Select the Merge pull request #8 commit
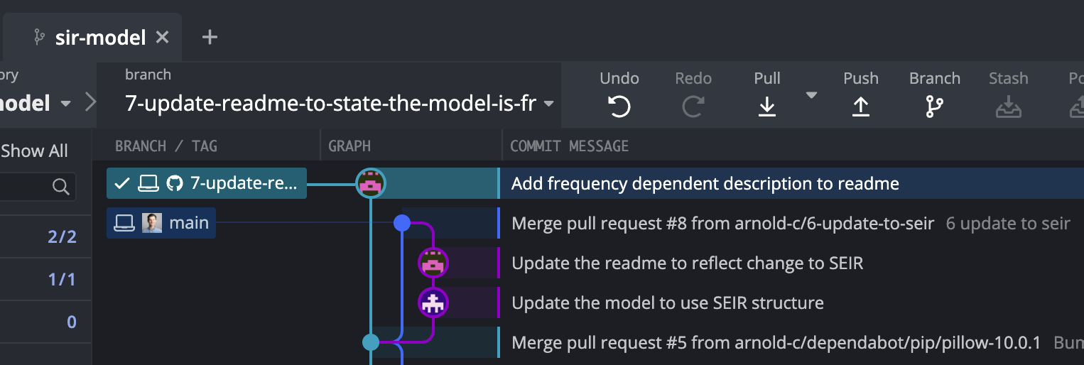The image size is (1084, 365). [x=722, y=224]
